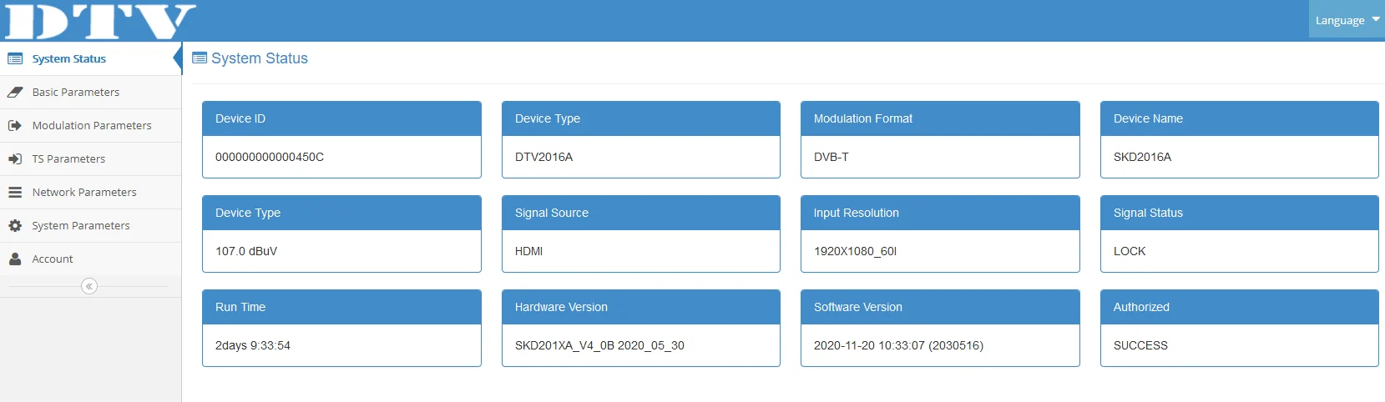Click the Basic Parameters eraser icon
Image resolution: width=1385 pixels, height=402 pixels.
(15, 93)
